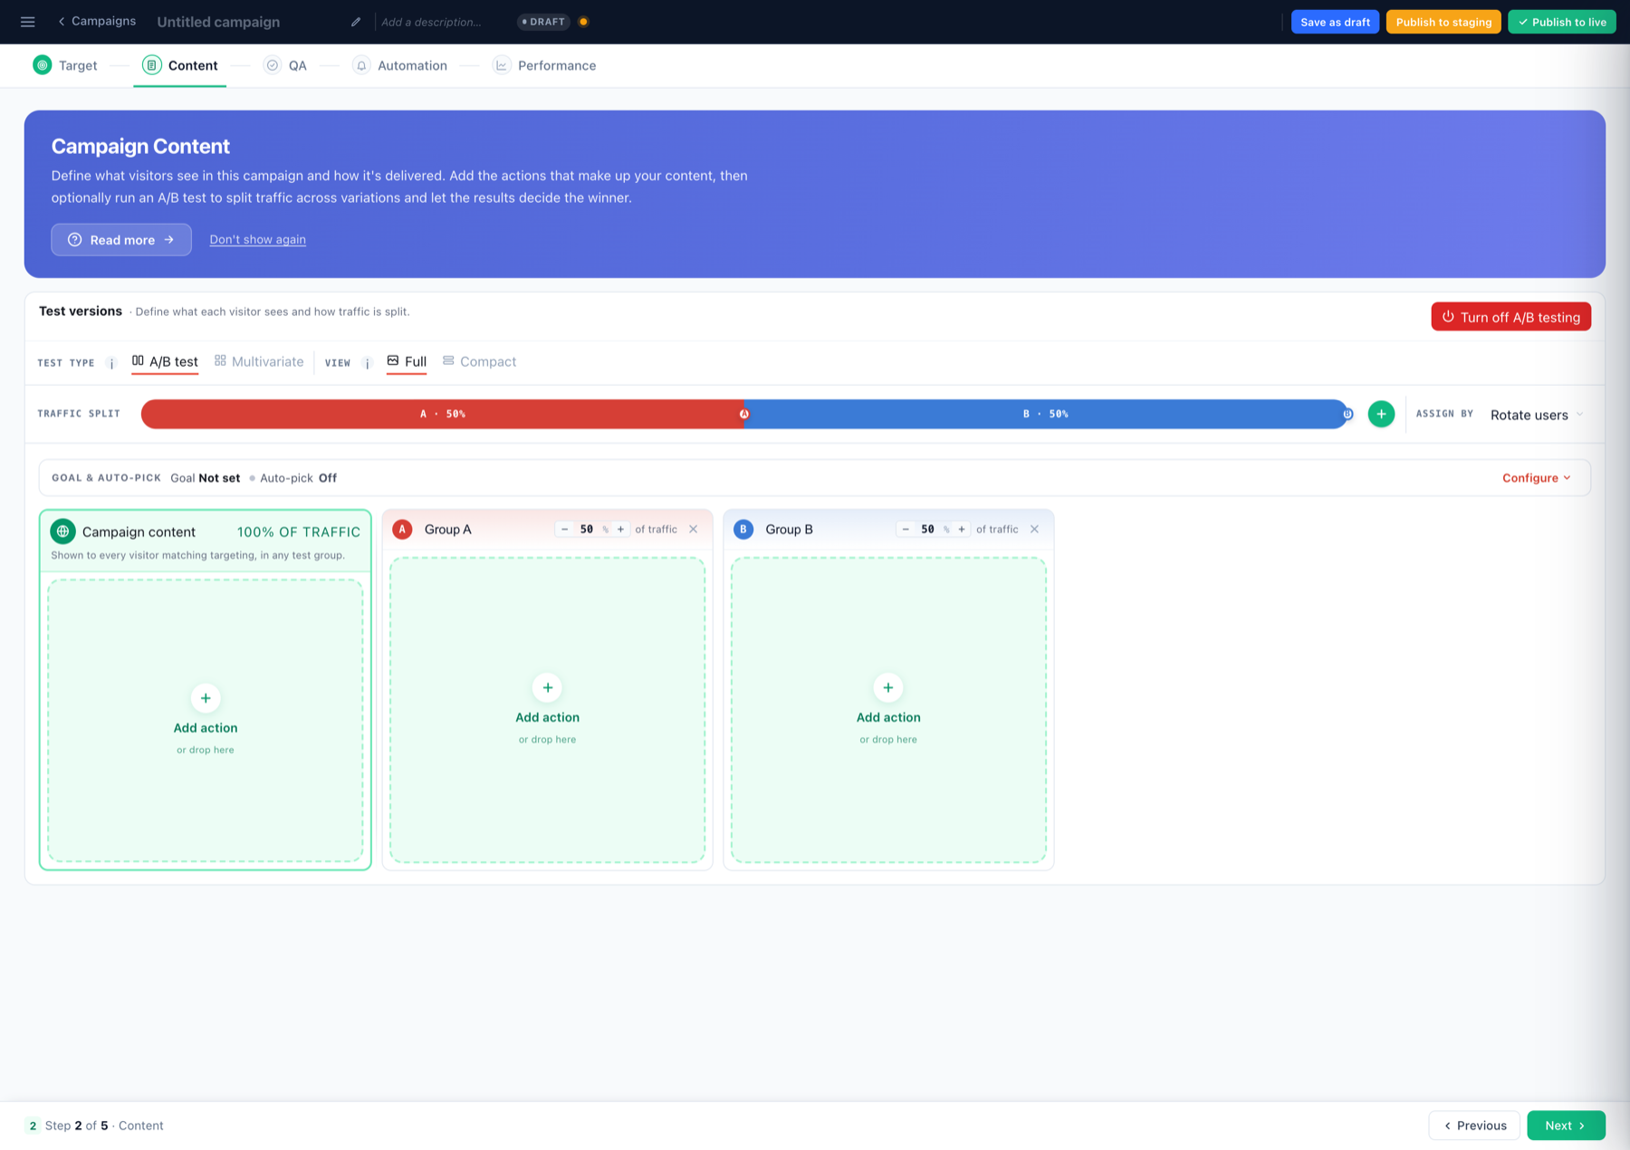Edit Group B traffic value 50

tap(927, 530)
